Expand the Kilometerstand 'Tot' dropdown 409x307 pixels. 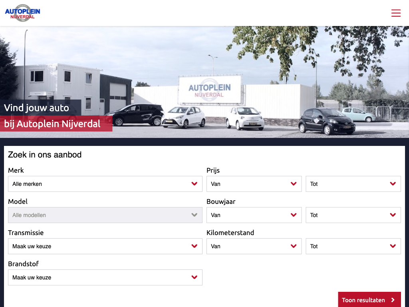(353, 246)
